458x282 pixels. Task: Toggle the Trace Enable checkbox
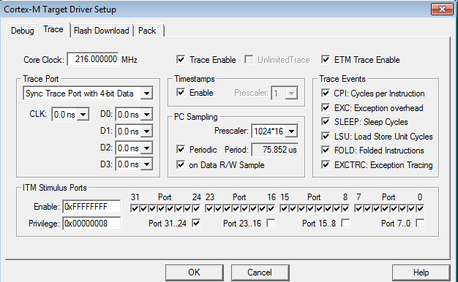181,59
